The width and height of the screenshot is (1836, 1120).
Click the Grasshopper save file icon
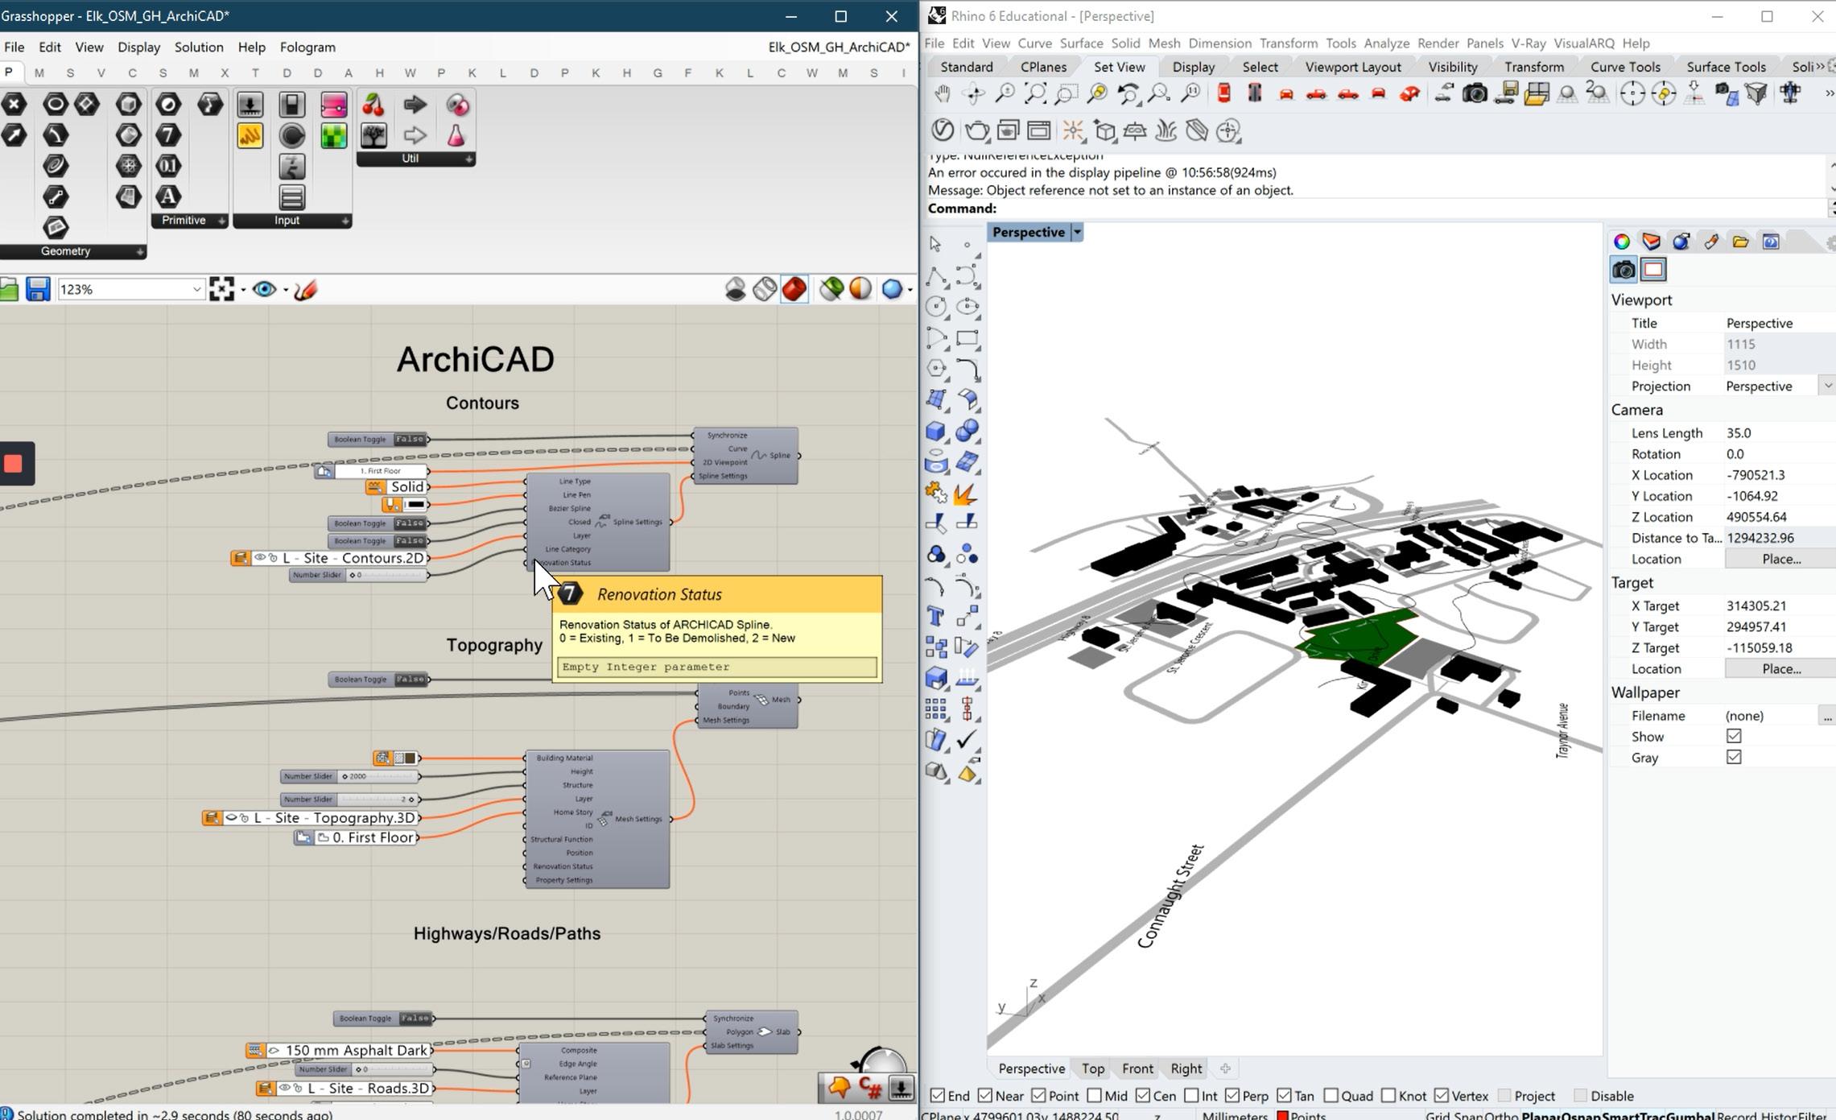tap(37, 289)
